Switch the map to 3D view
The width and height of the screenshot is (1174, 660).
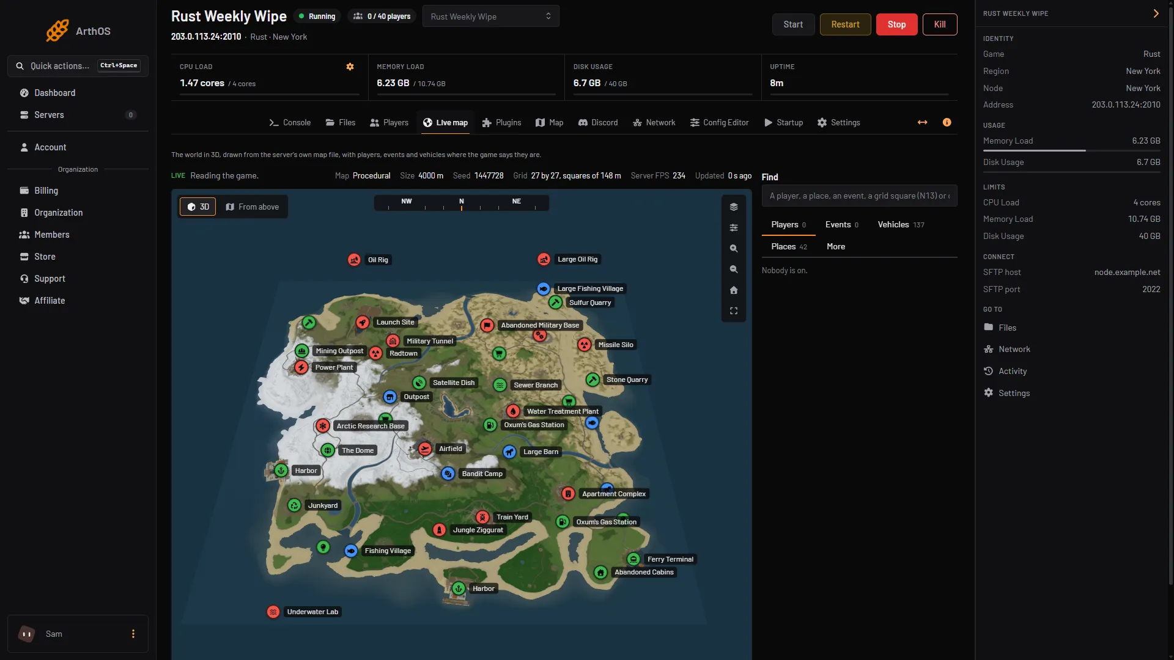pyautogui.click(x=198, y=207)
